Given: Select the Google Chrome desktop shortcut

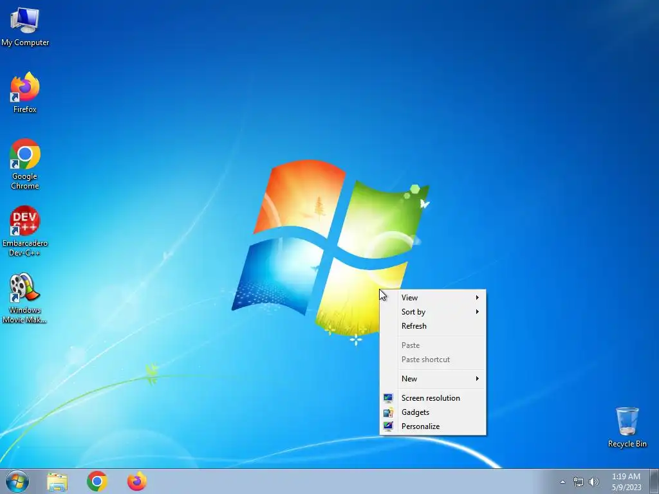Looking at the screenshot, I should click(25, 164).
